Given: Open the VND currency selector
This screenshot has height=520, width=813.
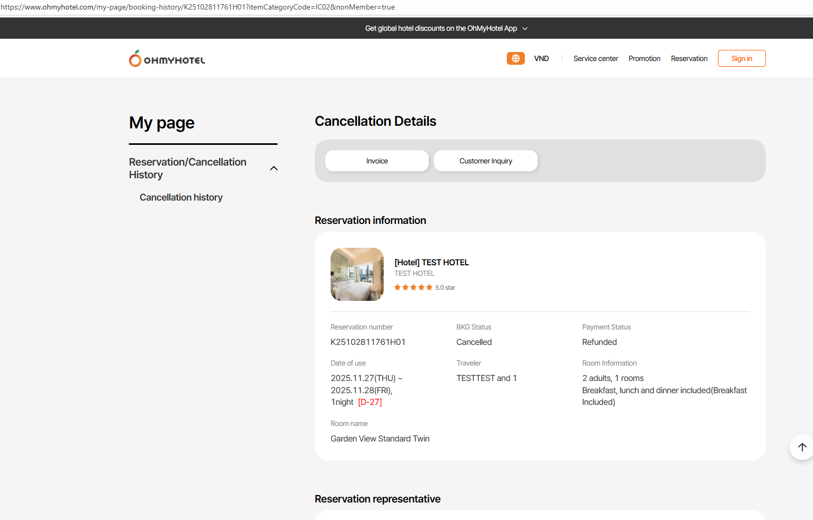Looking at the screenshot, I should tap(541, 58).
